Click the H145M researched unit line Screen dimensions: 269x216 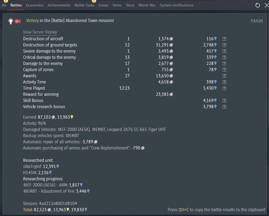pos(37,172)
